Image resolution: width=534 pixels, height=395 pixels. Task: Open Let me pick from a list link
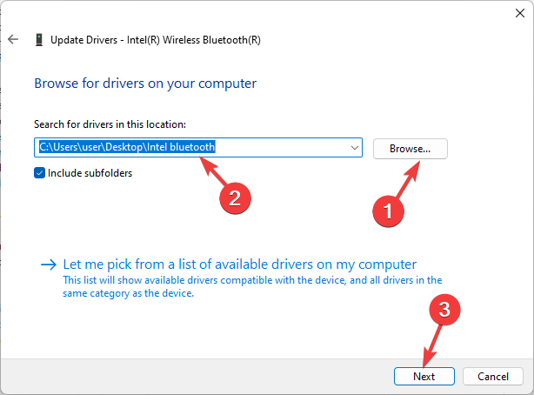coord(240,264)
